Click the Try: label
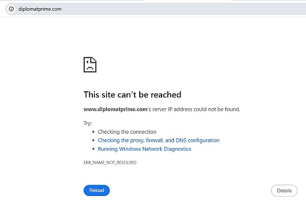The image size is (306, 221). click(88, 124)
